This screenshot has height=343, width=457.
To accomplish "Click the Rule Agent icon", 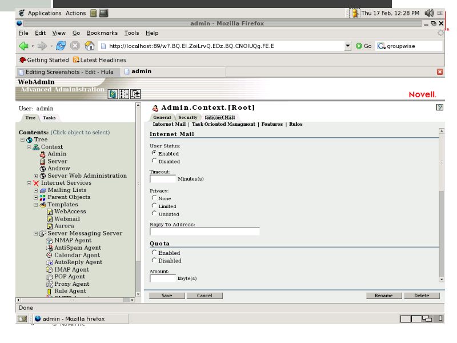I will pyautogui.click(x=49, y=291).
